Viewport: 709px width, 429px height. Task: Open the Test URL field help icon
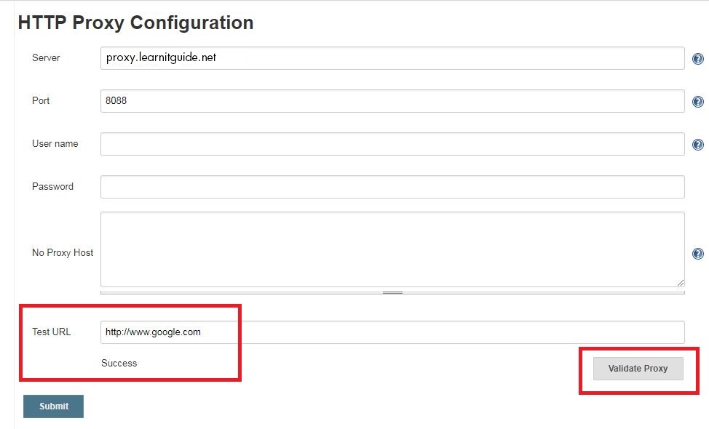coord(698,332)
